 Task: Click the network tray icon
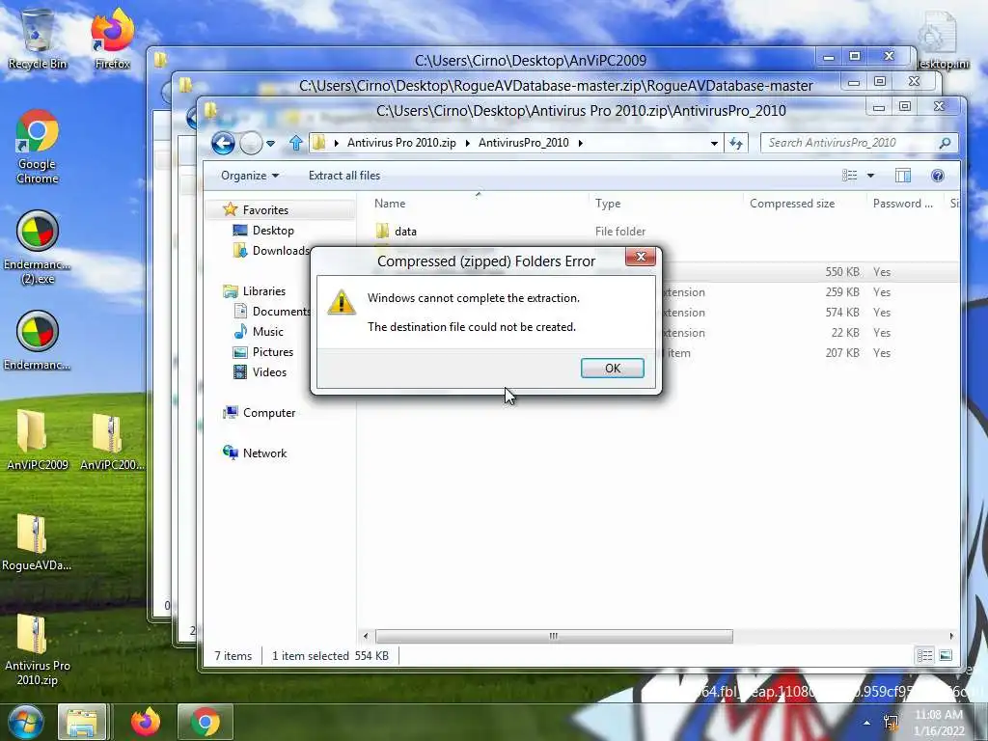coord(891,722)
